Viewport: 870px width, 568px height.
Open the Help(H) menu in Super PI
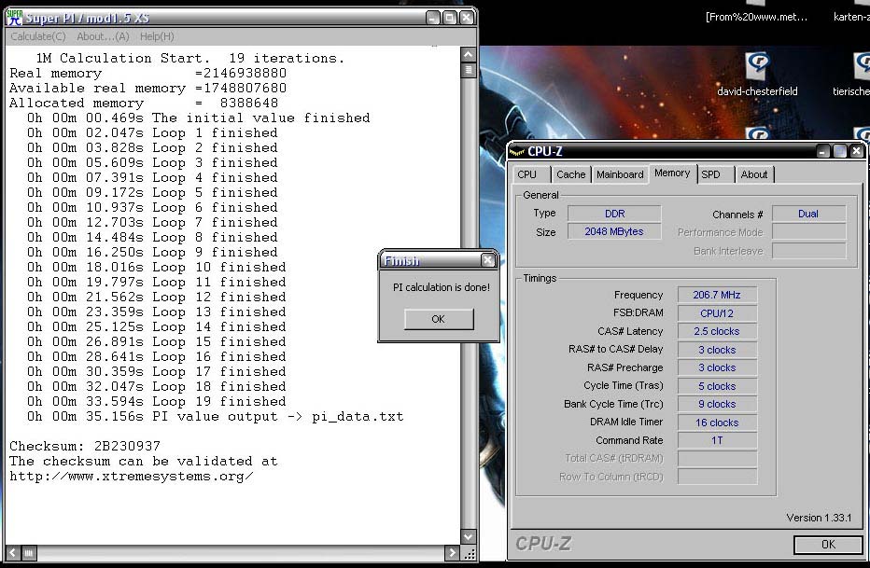coord(157,36)
